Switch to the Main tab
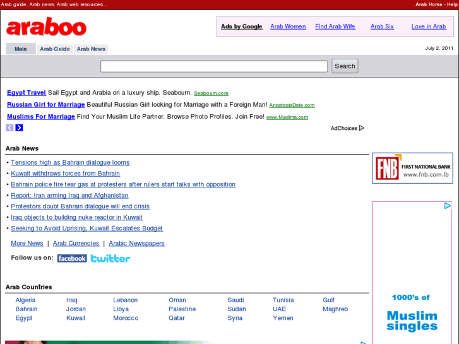This screenshot has width=459, height=344. (21, 49)
